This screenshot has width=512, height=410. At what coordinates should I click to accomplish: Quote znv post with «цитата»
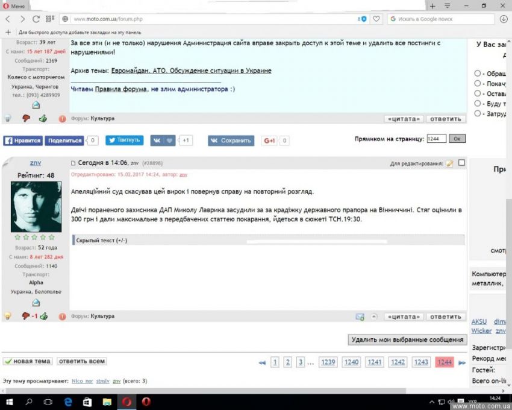tap(404, 317)
